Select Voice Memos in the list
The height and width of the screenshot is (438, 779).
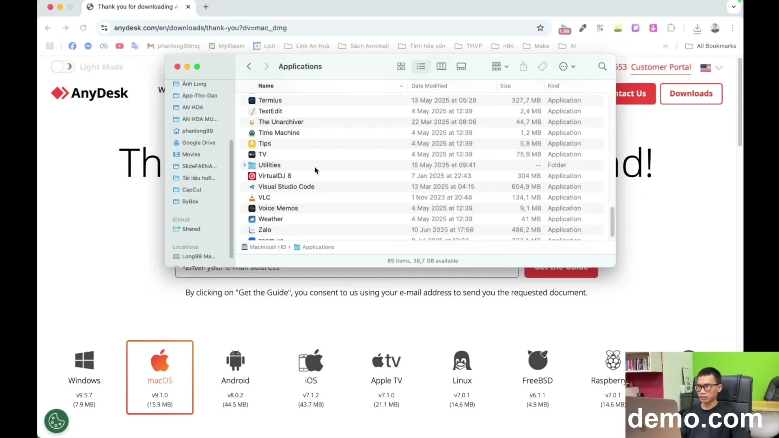click(422, 208)
